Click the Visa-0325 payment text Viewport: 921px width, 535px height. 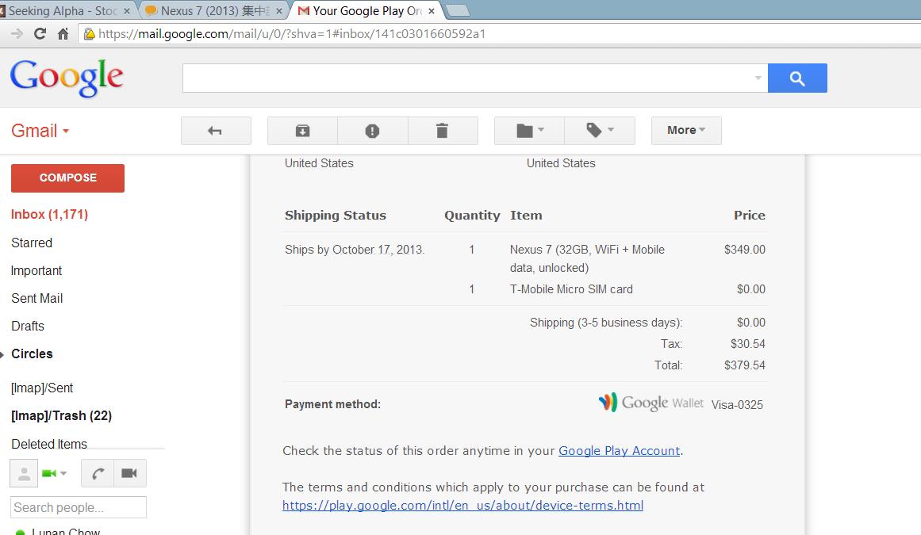point(737,405)
